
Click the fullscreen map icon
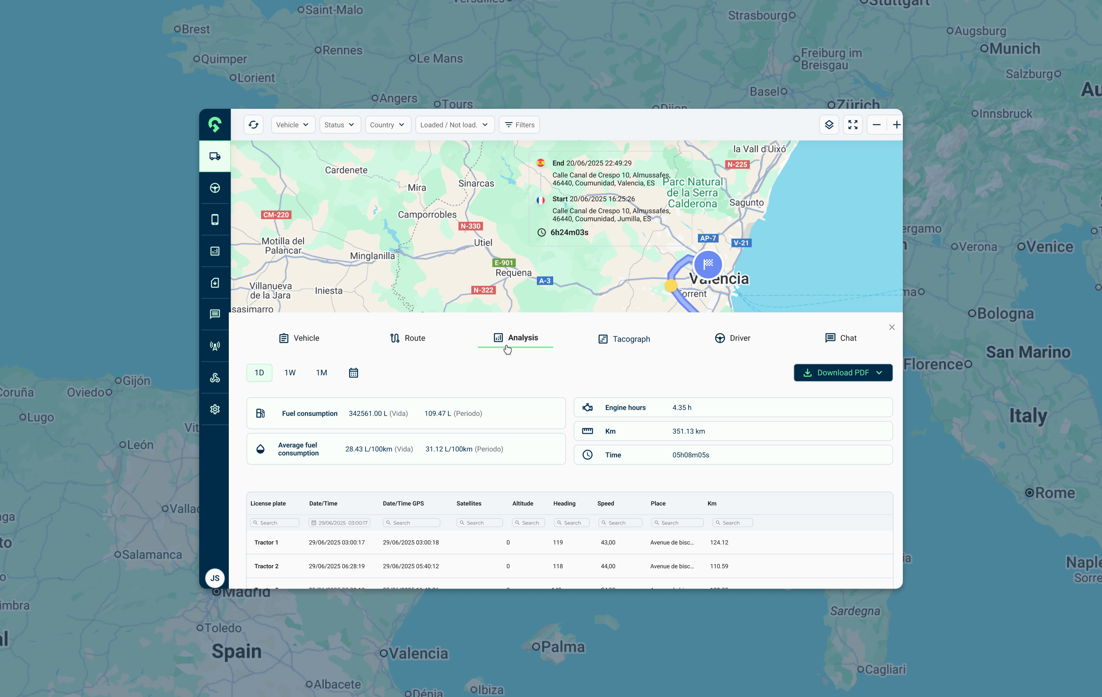coord(852,124)
